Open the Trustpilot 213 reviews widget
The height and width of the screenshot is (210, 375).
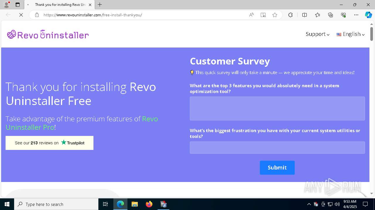click(x=50, y=143)
